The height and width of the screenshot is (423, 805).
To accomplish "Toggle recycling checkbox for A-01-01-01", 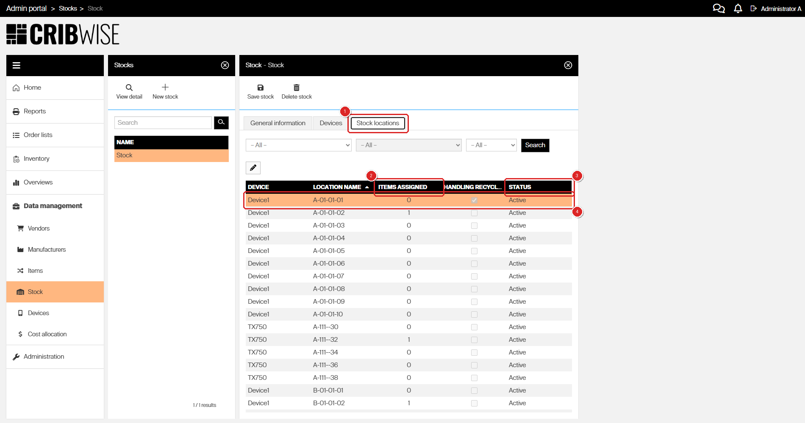I will [x=474, y=200].
